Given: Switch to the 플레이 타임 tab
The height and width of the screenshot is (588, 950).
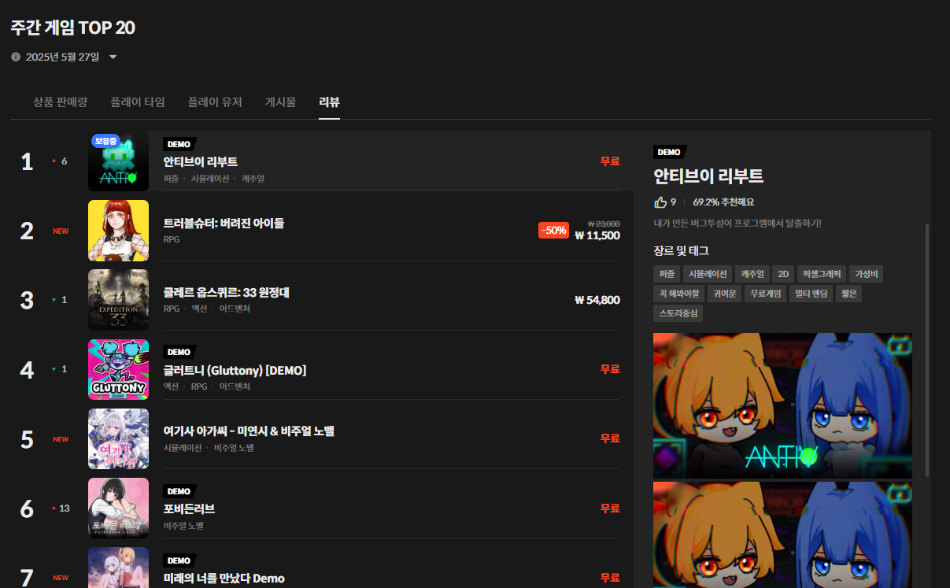Looking at the screenshot, I should pyautogui.click(x=138, y=102).
